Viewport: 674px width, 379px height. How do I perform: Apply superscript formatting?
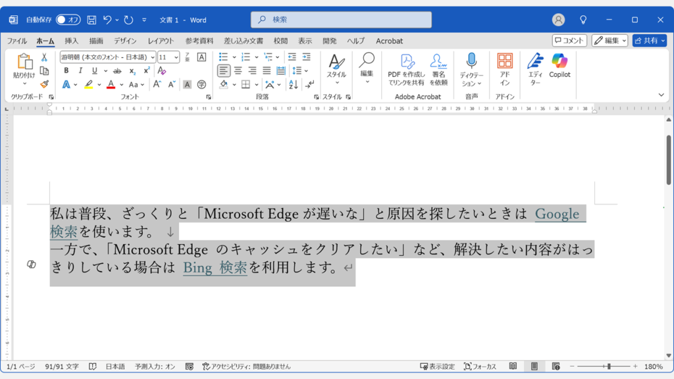(x=147, y=70)
